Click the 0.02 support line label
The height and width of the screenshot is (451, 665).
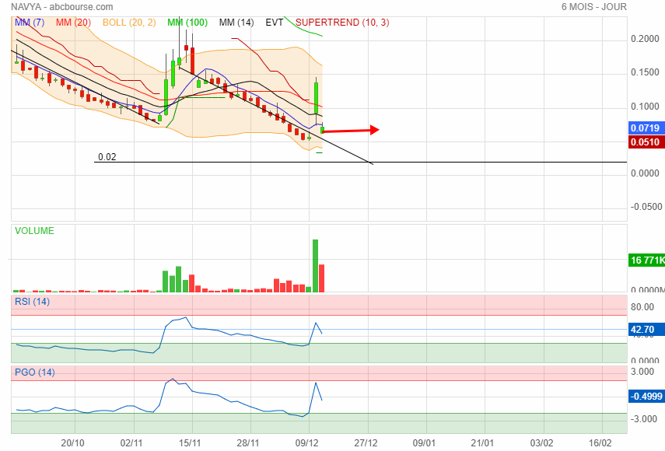point(107,157)
